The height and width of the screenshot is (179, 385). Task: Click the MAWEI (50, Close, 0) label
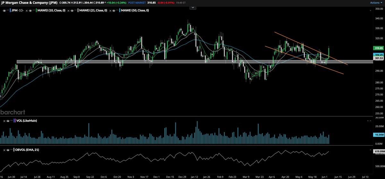(x=135, y=11)
